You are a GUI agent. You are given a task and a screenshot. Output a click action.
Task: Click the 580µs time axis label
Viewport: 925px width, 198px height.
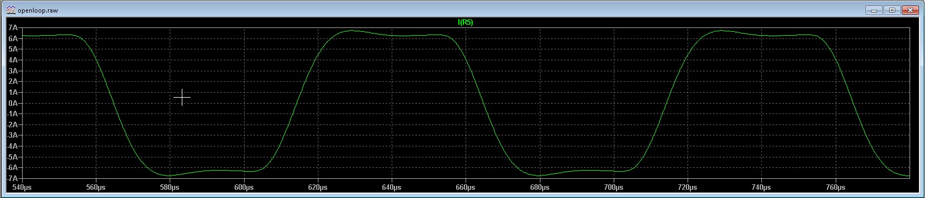pyautogui.click(x=170, y=188)
